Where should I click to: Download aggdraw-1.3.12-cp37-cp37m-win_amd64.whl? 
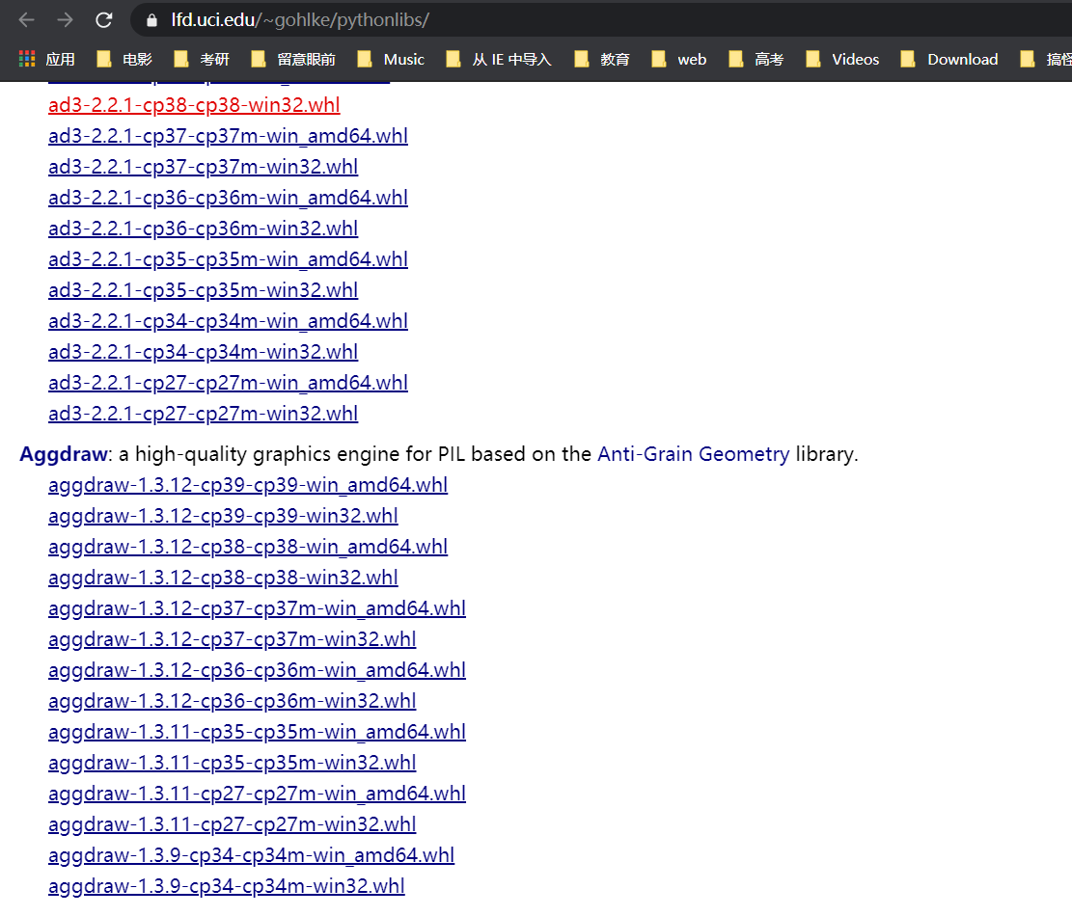(x=257, y=608)
